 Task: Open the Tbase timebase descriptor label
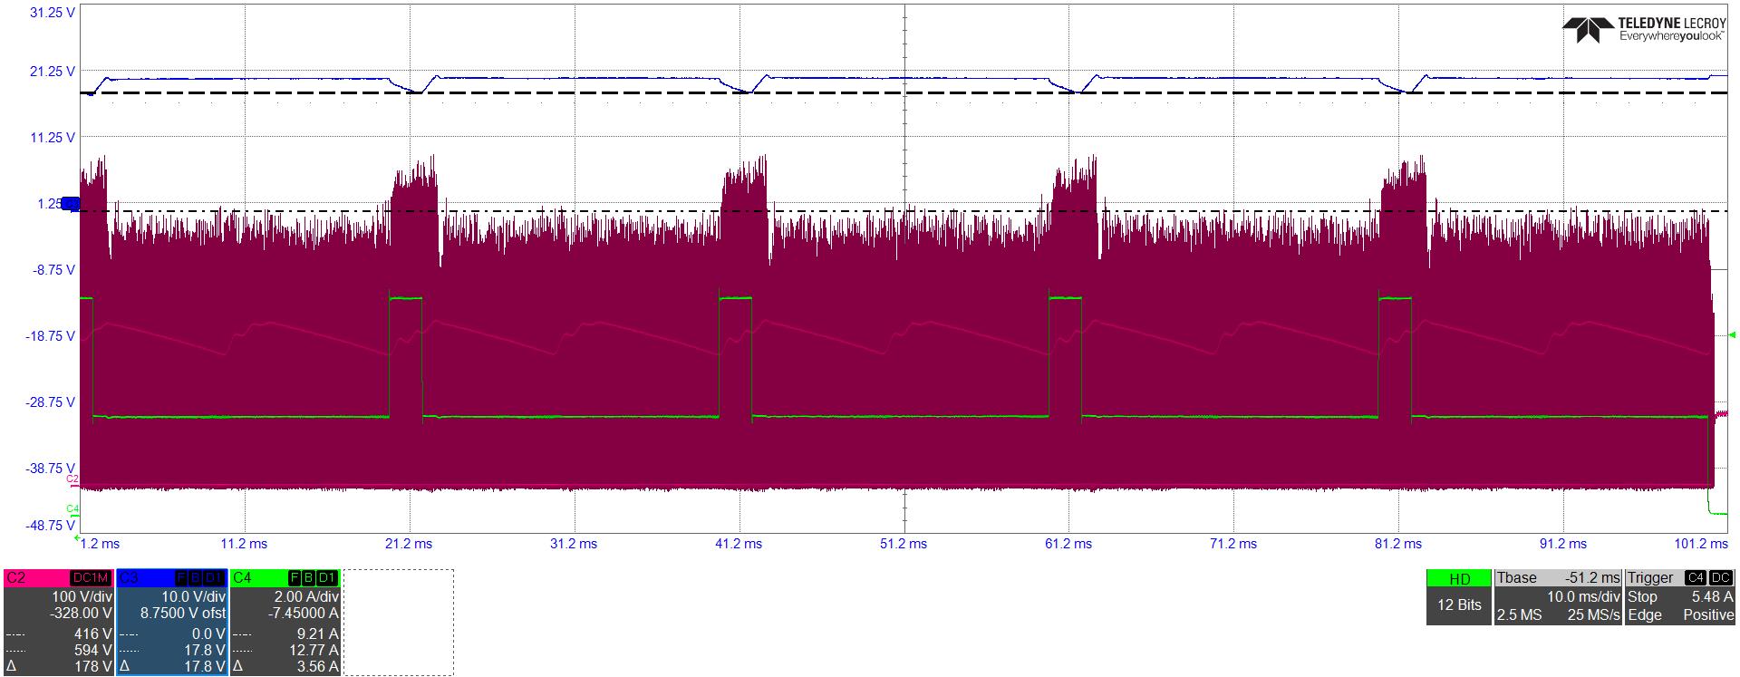pyautogui.click(x=1517, y=578)
